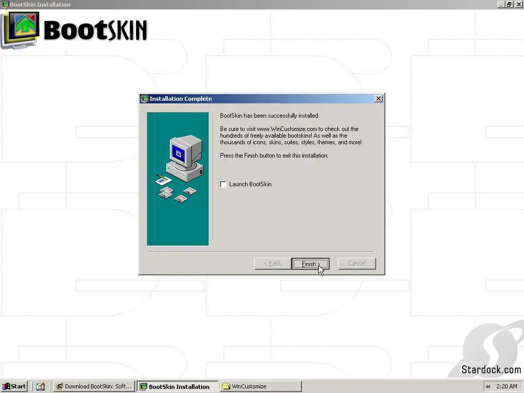Click the disabled Back button
The width and height of the screenshot is (524, 393).
273,264
